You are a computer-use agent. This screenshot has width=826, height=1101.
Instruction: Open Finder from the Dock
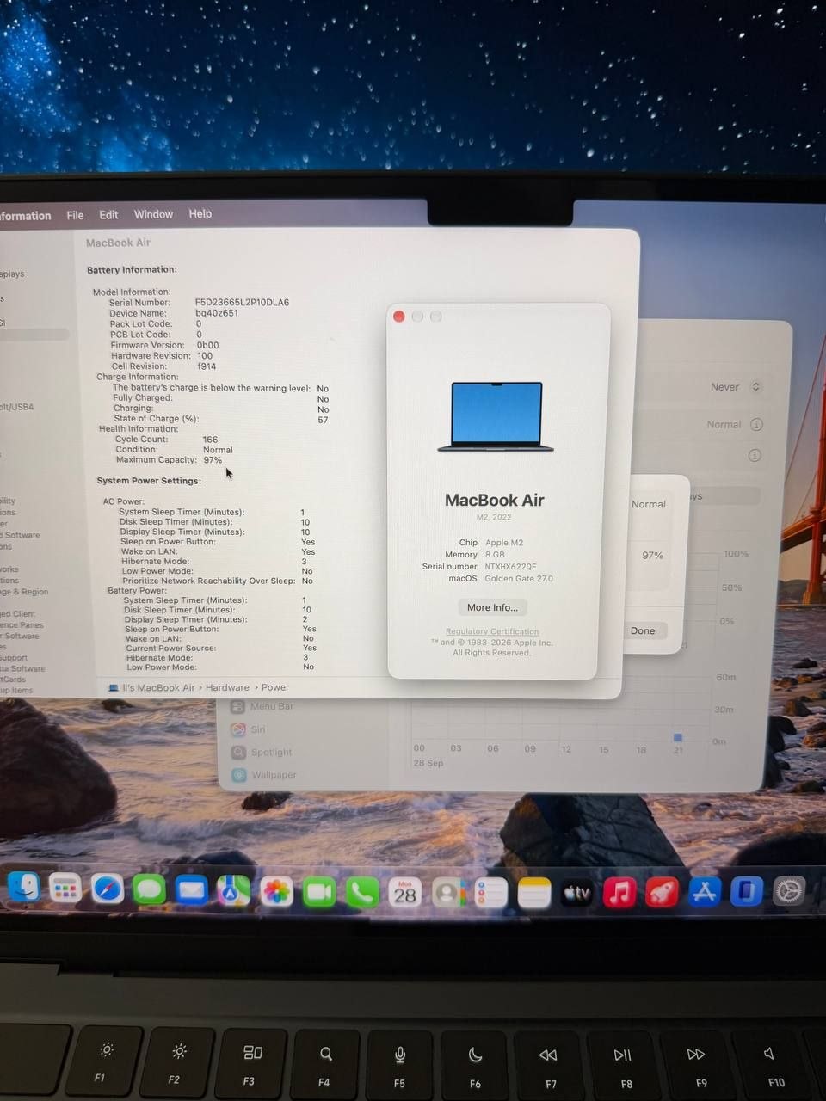coord(24,889)
